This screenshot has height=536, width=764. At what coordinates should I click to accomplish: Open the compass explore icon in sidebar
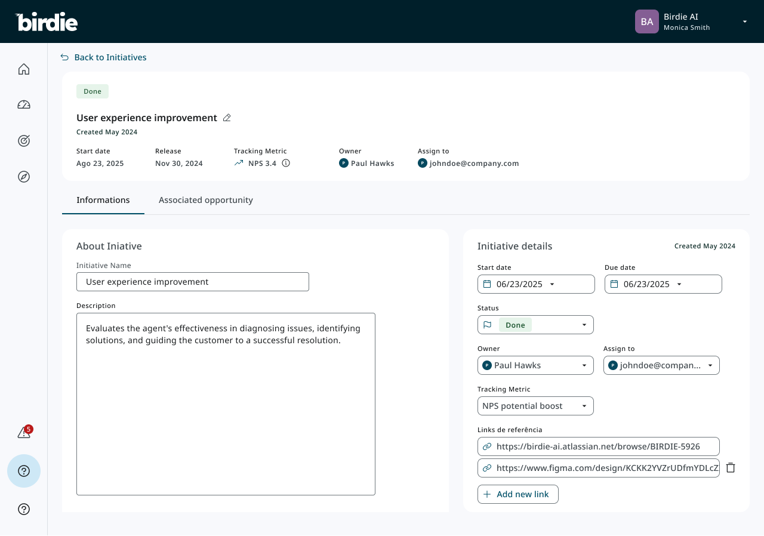pos(24,177)
